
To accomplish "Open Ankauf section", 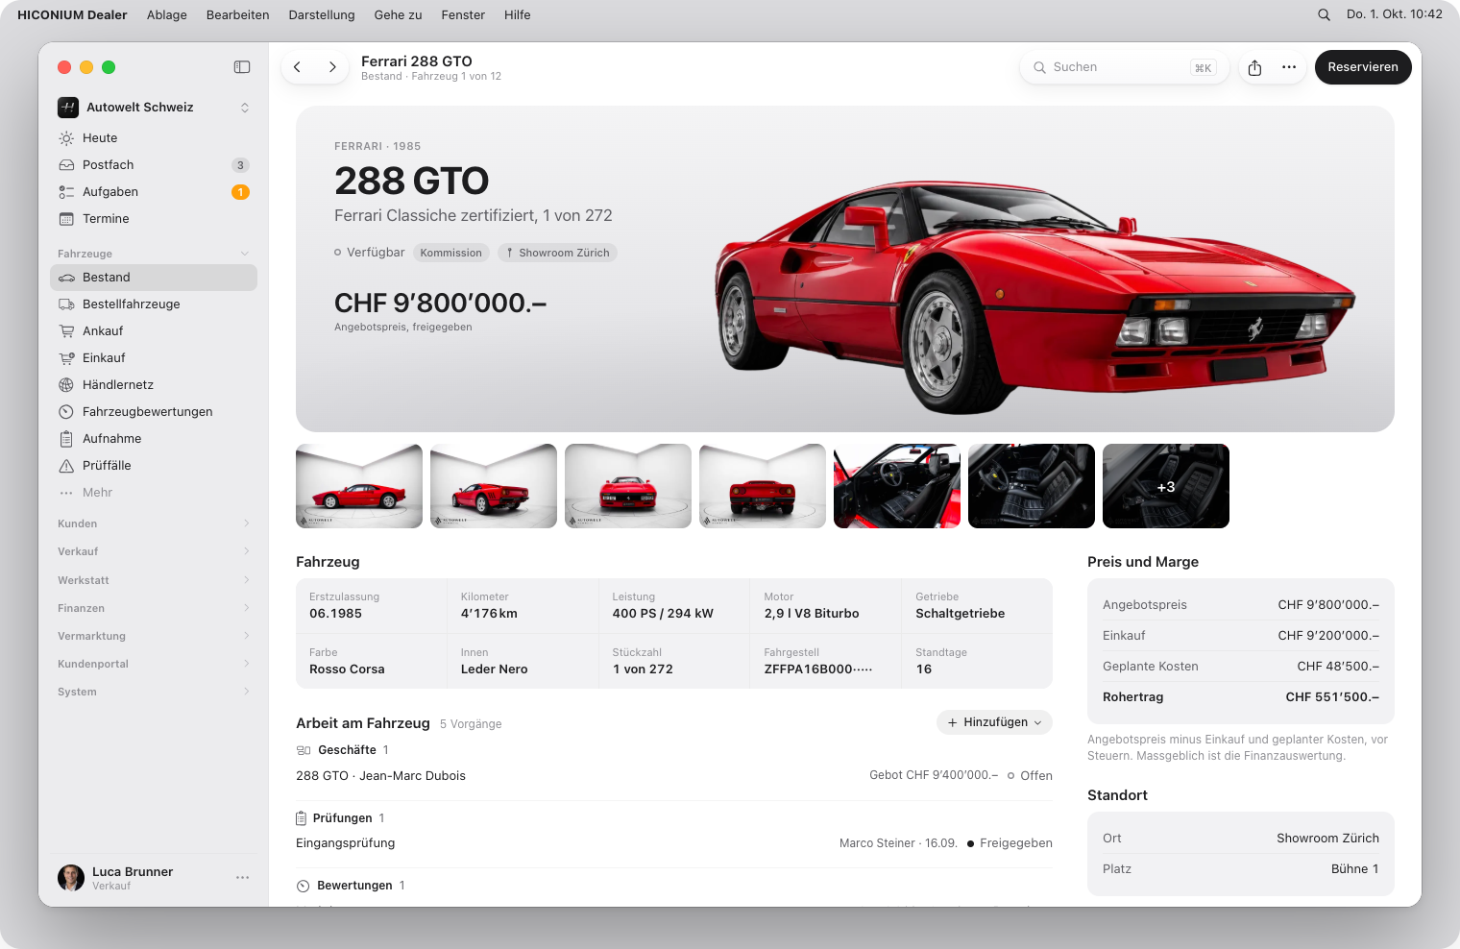I will point(154,331).
